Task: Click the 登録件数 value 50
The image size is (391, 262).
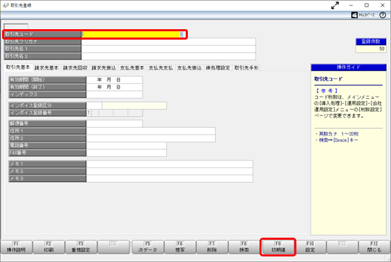Action: point(371,49)
